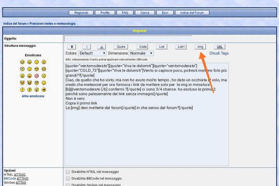Insert a Quote BBCode tag

(x=121, y=47)
